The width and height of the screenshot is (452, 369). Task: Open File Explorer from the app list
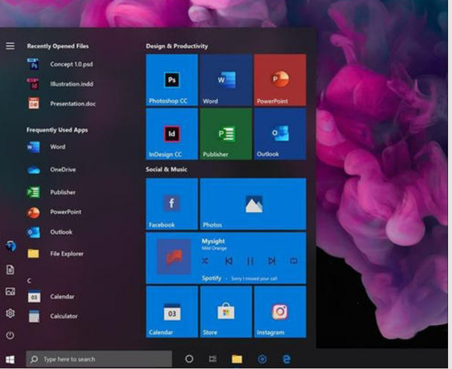pyautogui.click(x=56, y=254)
